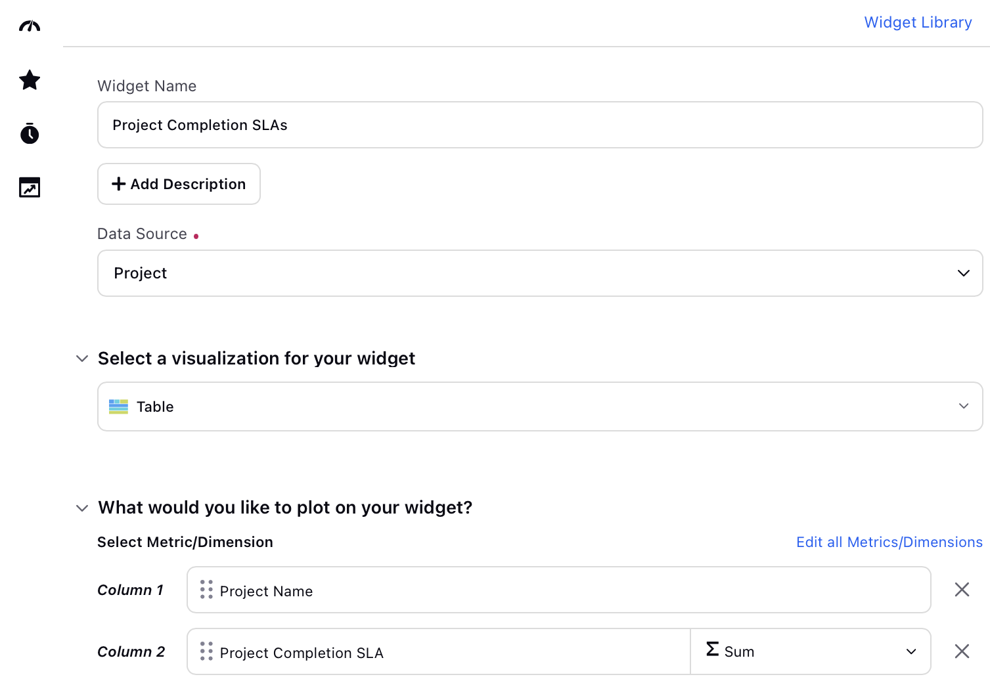Image resolution: width=990 pixels, height=681 pixels.
Task: Grab the drag handle for Project Completion SLA
Action: click(206, 651)
